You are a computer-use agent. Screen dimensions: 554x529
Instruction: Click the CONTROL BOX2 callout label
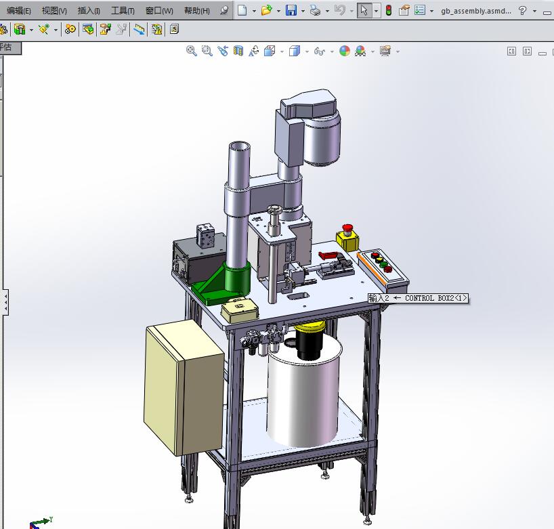(417, 298)
